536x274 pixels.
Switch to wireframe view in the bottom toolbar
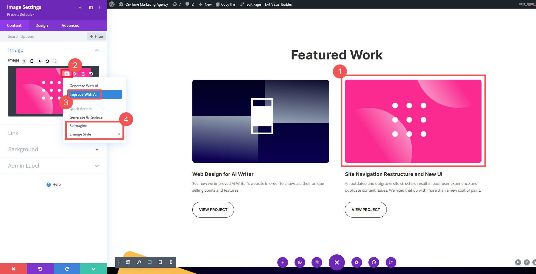128,262
